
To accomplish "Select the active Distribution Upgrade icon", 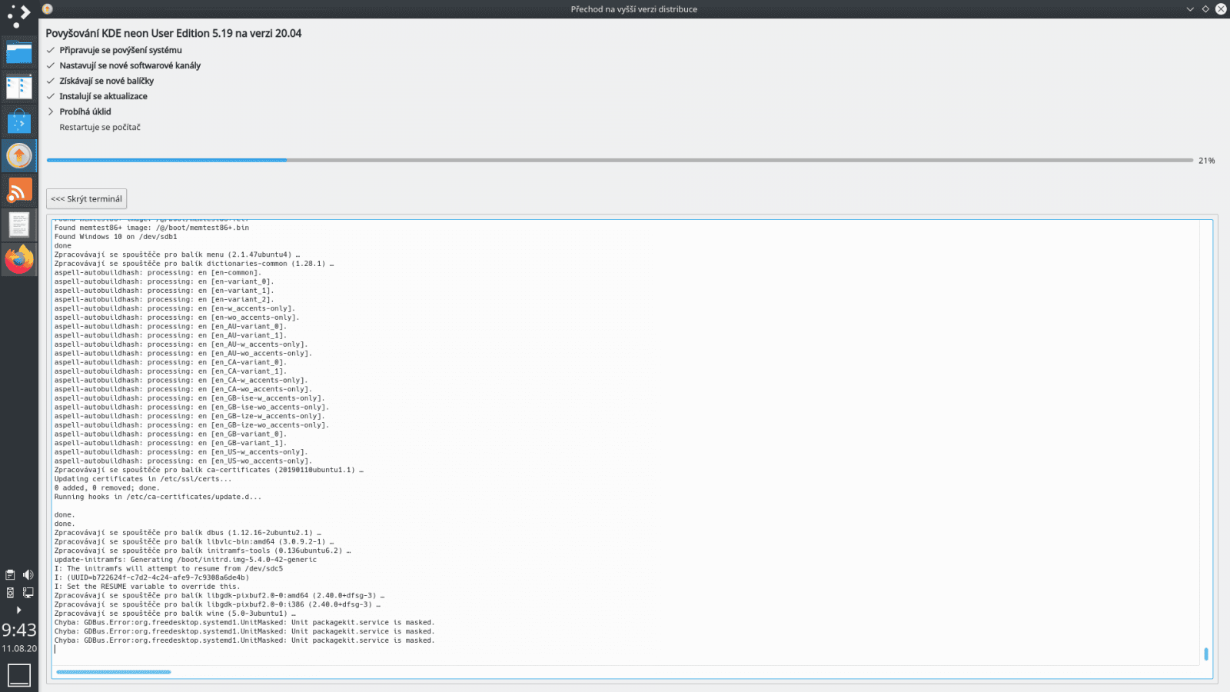I will coord(19,155).
